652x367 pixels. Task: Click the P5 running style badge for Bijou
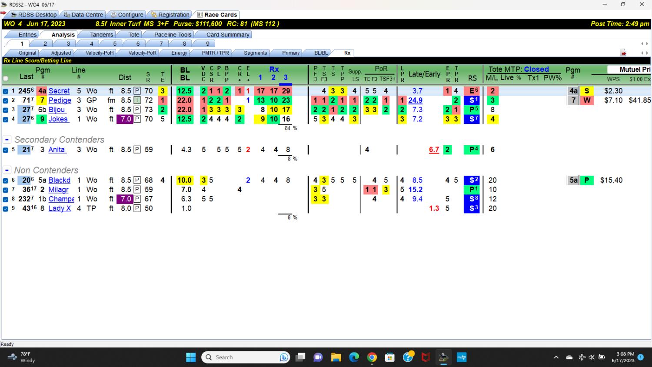click(471, 110)
